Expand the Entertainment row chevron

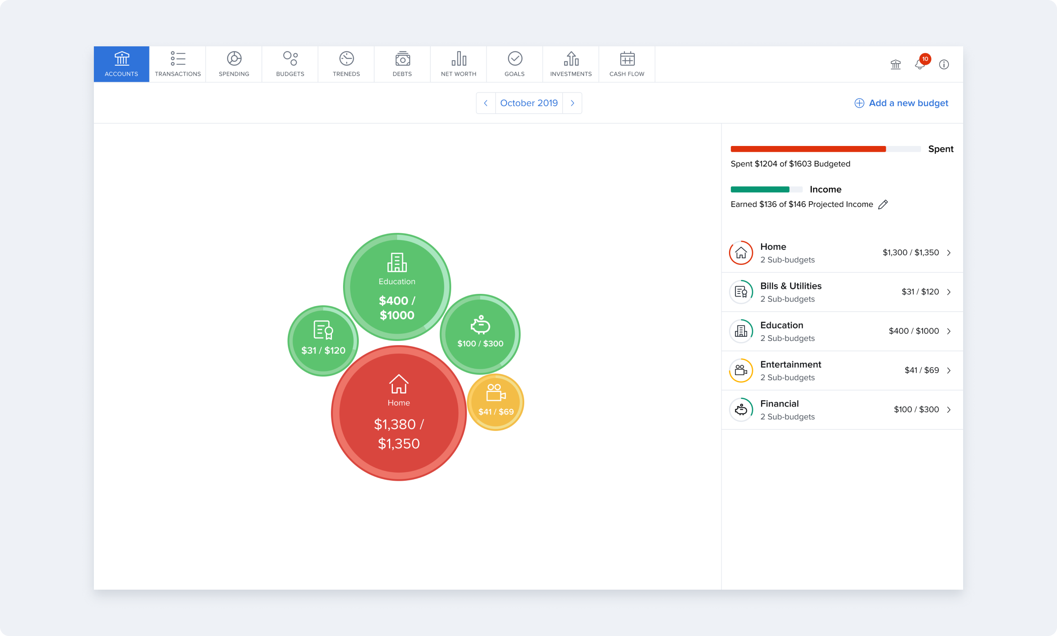tap(949, 370)
